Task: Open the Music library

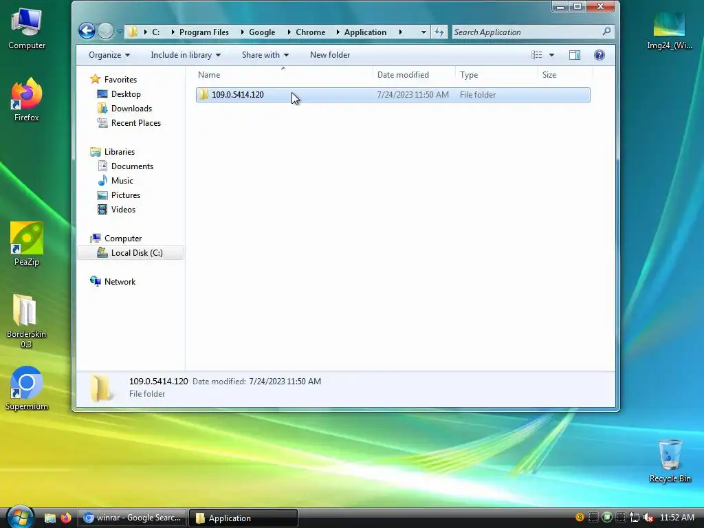Action: [x=122, y=181]
